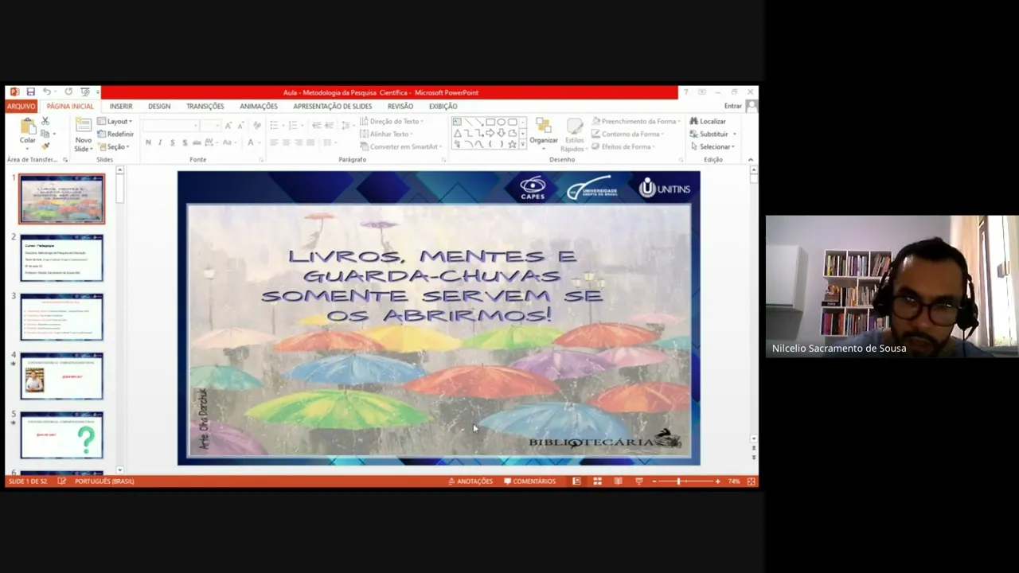
Task: Click the Undo arrow icon
Action: pyautogui.click(x=47, y=92)
